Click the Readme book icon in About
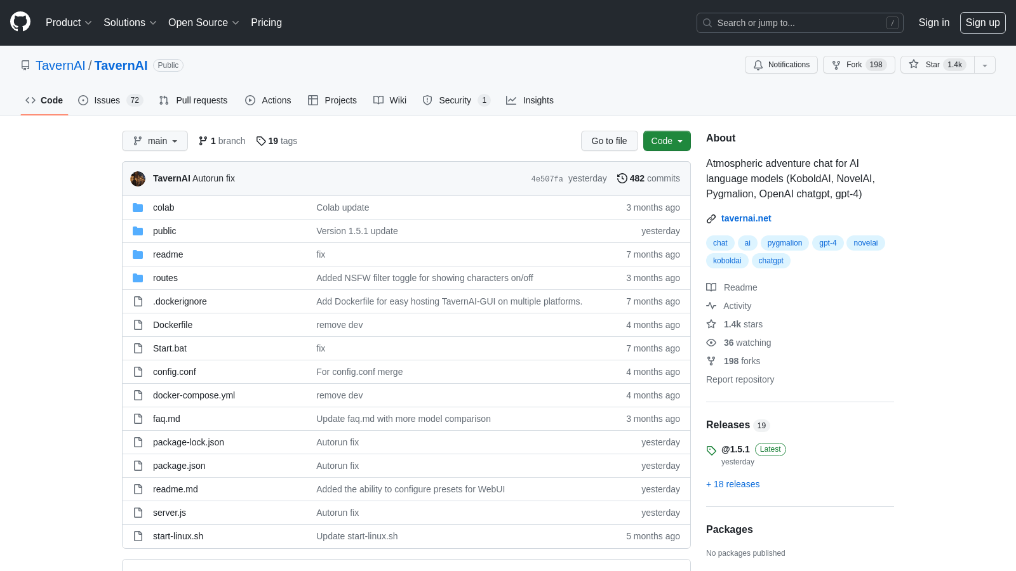 point(711,287)
